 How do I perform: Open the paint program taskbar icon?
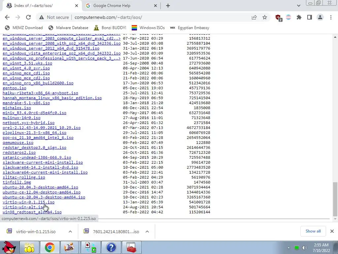[x=70, y=247]
